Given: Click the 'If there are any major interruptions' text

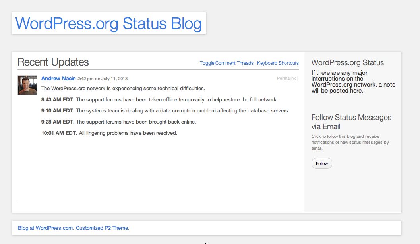Looking at the screenshot, I should click(353, 82).
